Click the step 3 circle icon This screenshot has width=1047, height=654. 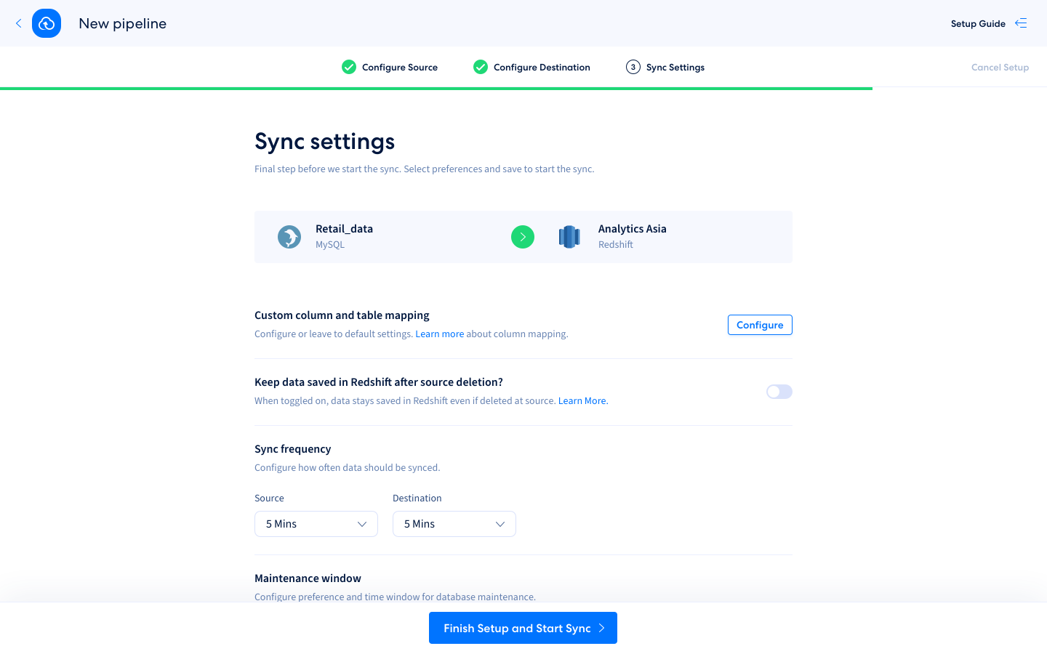pyautogui.click(x=633, y=67)
